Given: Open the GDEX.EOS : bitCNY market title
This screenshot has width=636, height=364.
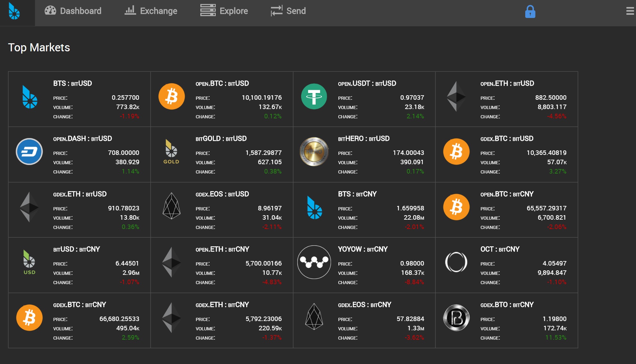Looking at the screenshot, I should click(365, 305).
